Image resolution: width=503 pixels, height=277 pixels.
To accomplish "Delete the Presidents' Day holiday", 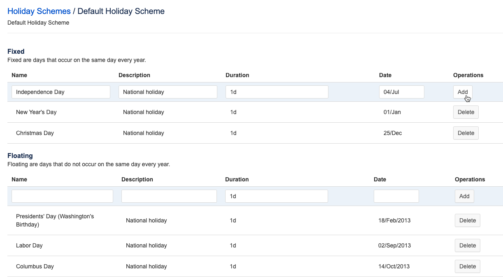I will 467,220.
